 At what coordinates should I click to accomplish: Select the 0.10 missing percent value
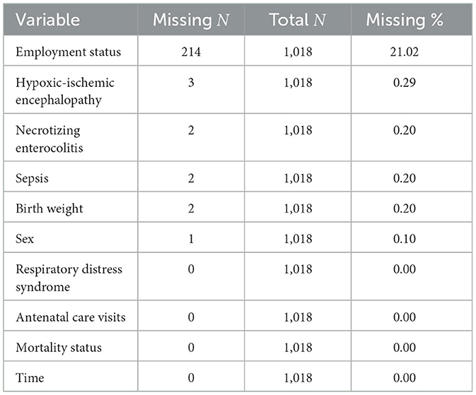[x=405, y=239]
